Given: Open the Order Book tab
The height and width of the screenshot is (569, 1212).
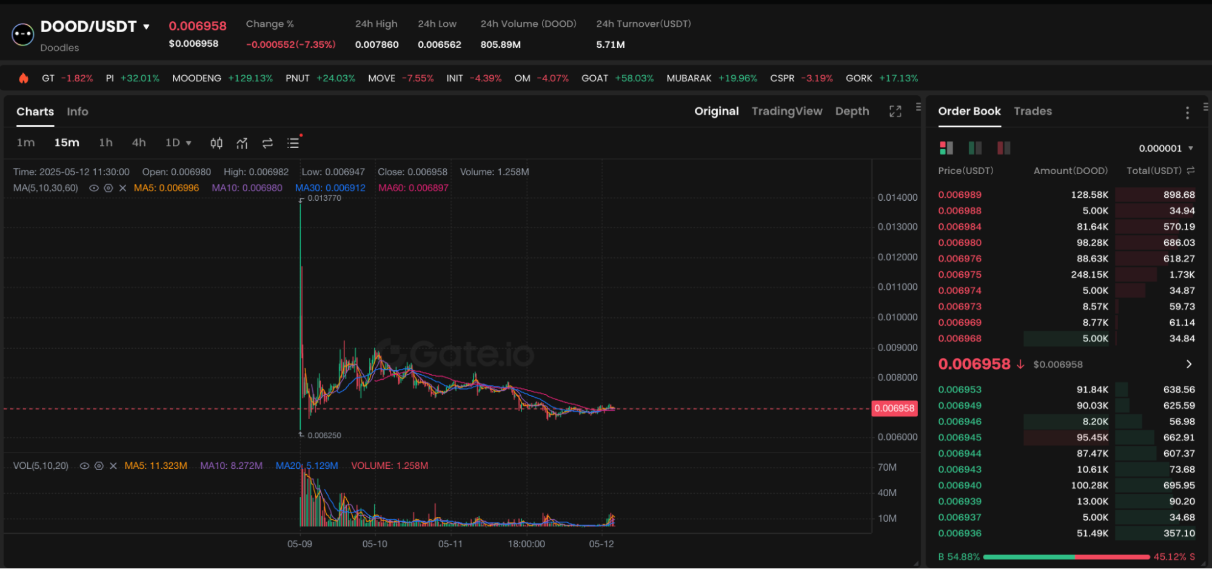Looking at the screenshot, I should [x=969, y=111].
